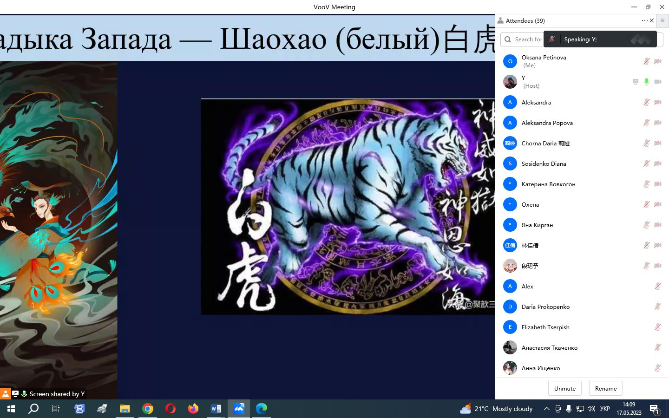Select attendee name Elizabeth Tserpish
Image resolution: width=669 pixels, height=418 pixels.
click(545, 327)
